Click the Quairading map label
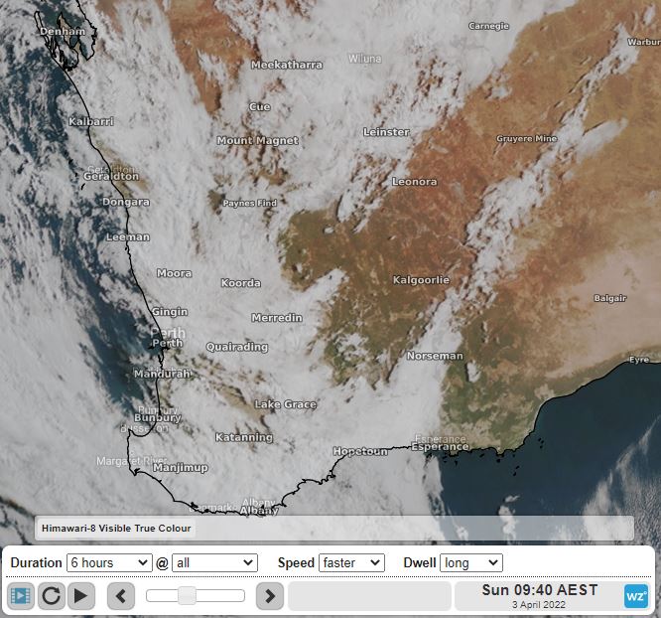The image size is (661, 618). click(237, 347)
